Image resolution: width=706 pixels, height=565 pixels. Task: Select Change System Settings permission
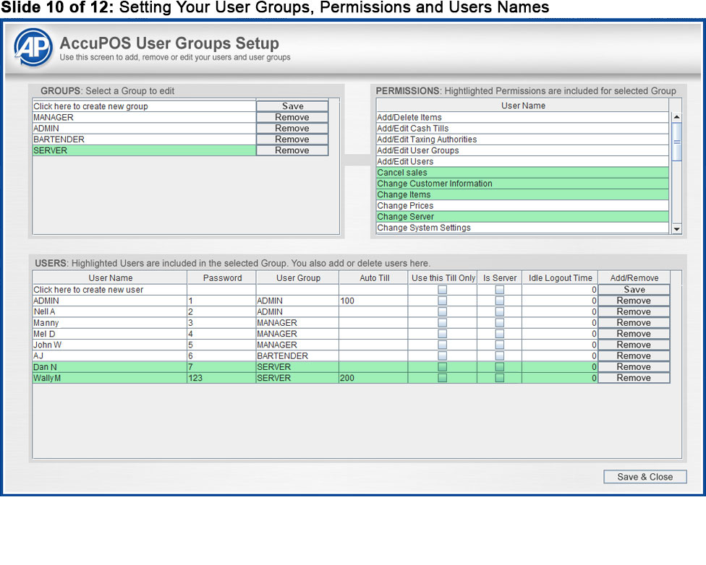(522, 227)
